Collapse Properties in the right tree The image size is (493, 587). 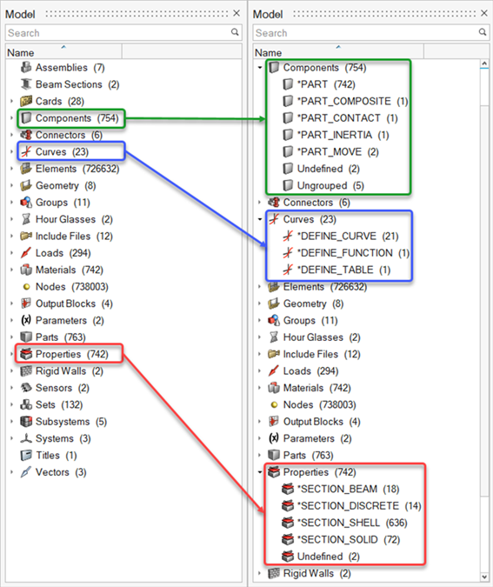(x=260, y=472)
